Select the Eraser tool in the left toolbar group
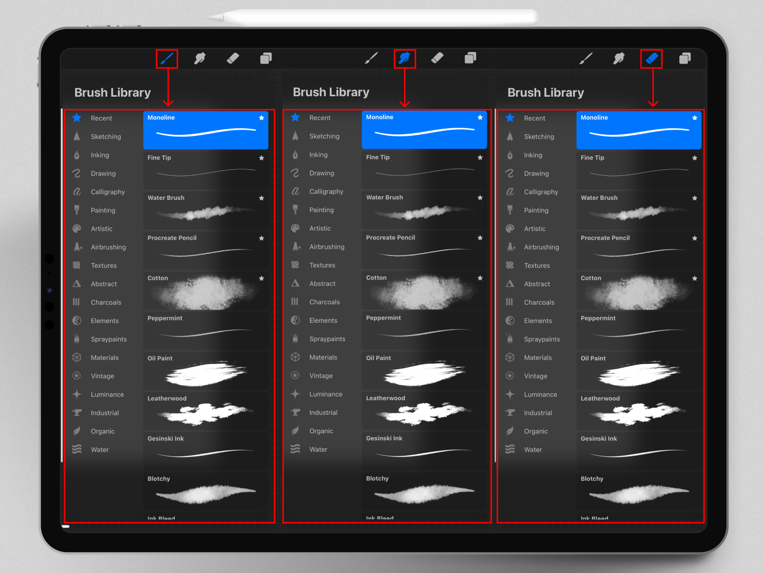 (x=233, y=59)
